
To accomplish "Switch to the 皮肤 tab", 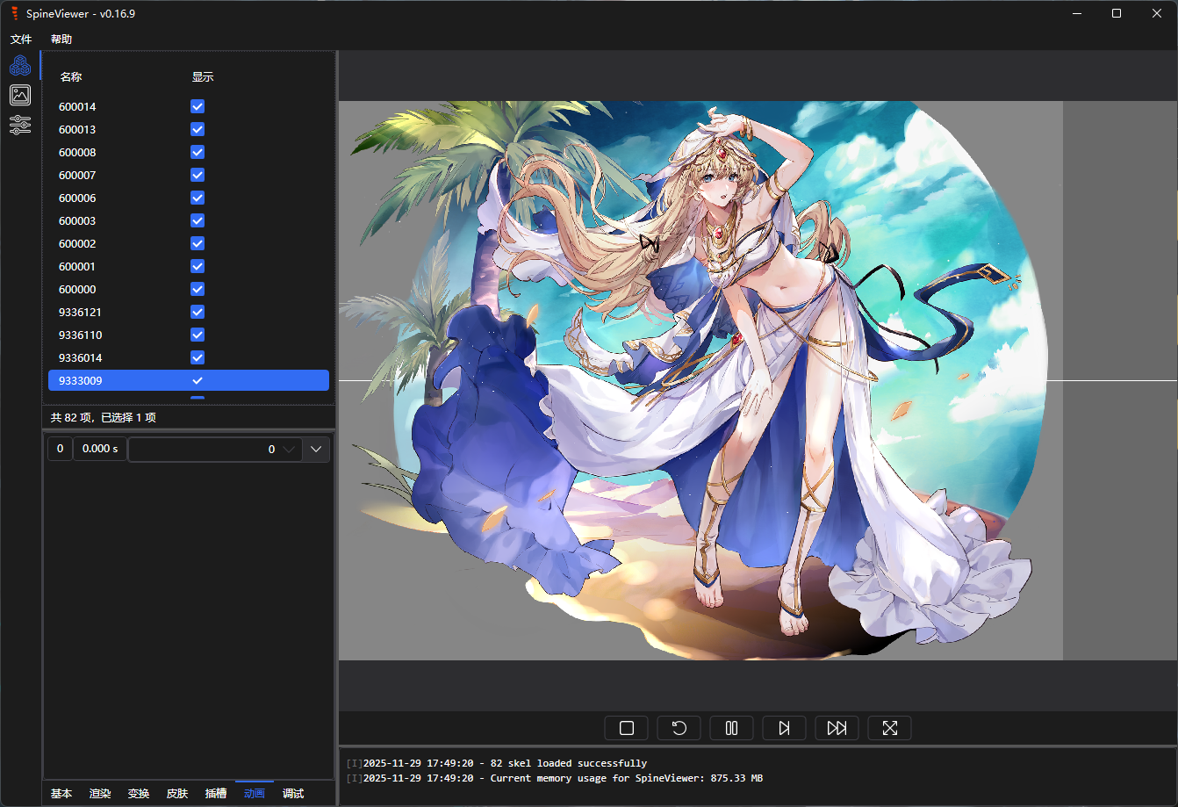I will click(177, 793).
